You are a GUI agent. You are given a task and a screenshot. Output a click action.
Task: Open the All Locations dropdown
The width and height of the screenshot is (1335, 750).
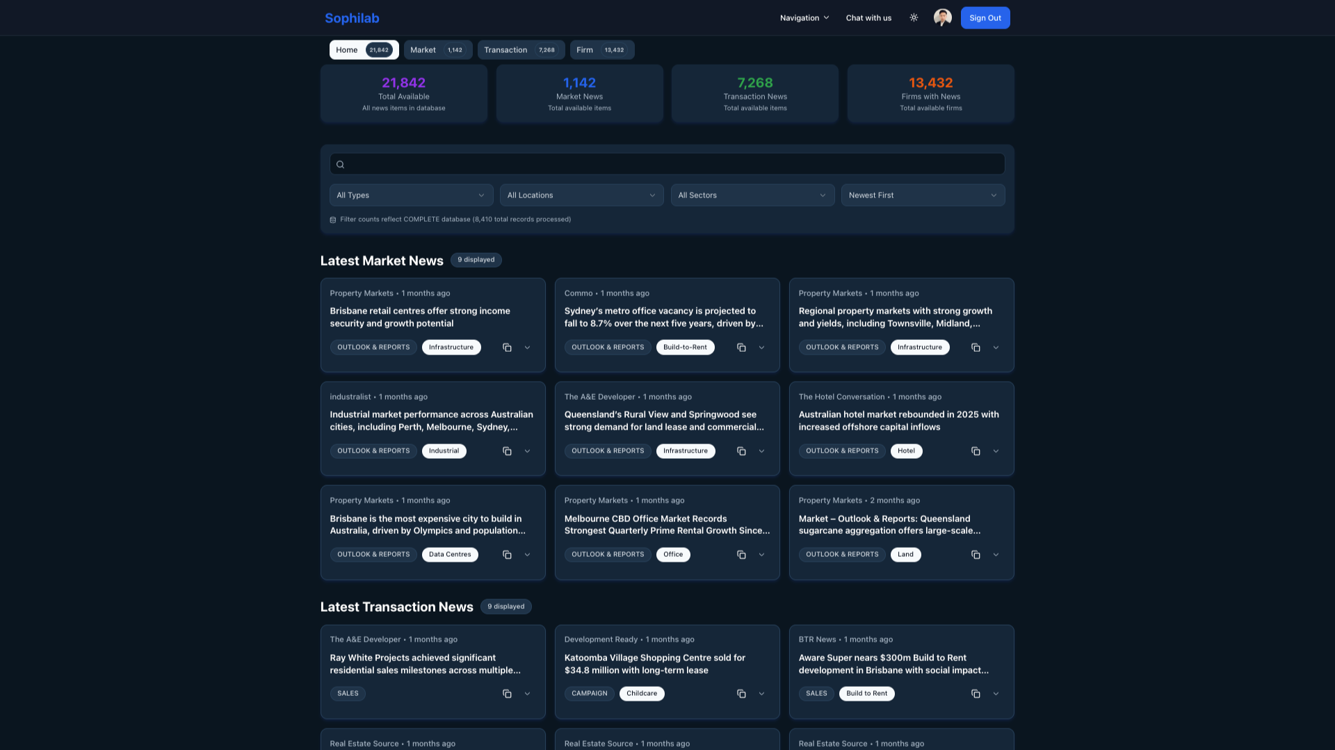click(581, 195)
